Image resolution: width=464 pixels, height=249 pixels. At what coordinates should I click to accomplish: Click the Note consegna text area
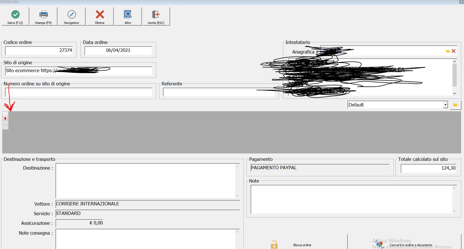(145, 239)
